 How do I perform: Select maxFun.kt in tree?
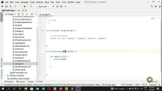19,49
